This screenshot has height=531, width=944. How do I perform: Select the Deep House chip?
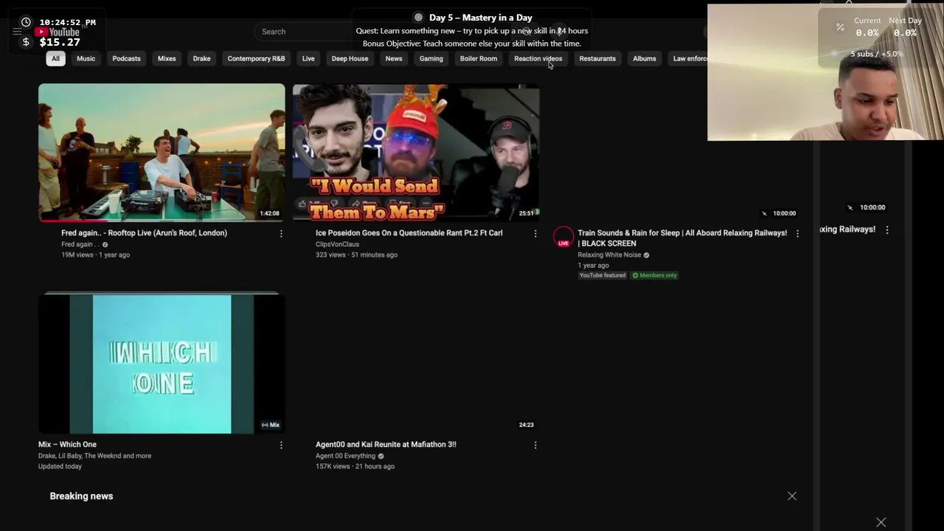tap(350, 58)
